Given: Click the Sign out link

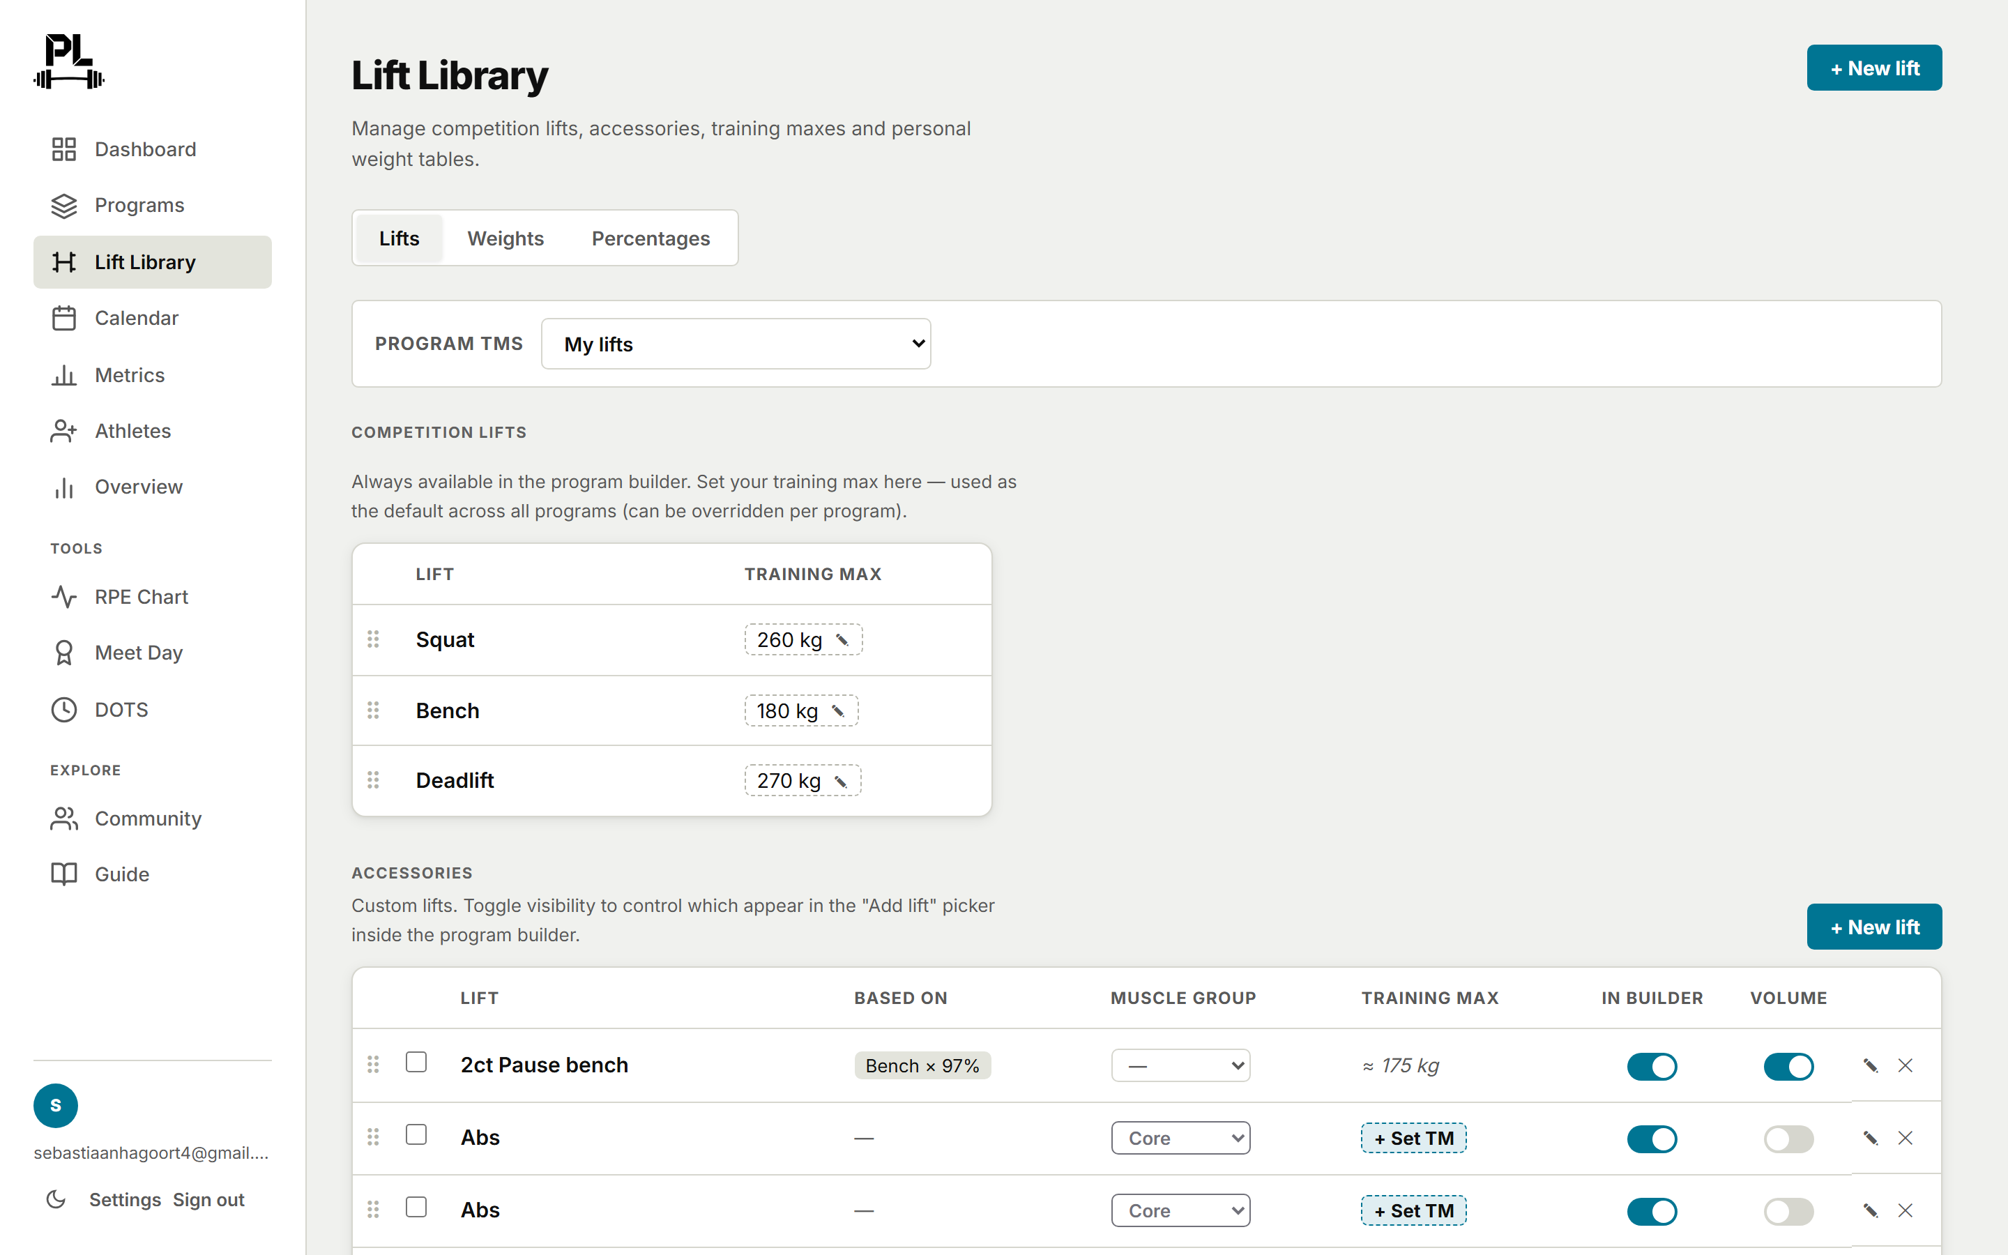Looking at the screenshot, I should click(x=208, y=1199).
